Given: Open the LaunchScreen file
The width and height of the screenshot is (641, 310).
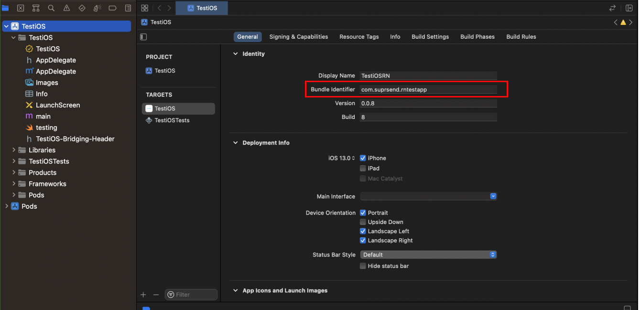Looking at the screenshot, I should coord(57,105).
